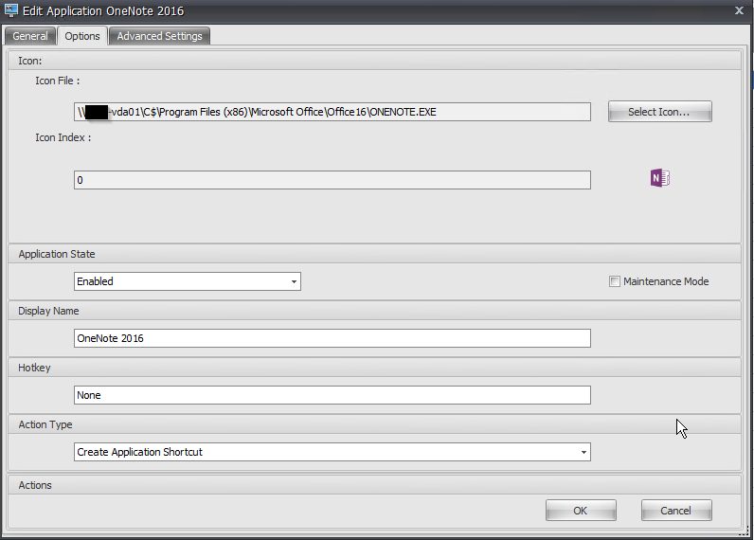
Task: Edit the Display Name text box
Action: click(332, 338)
